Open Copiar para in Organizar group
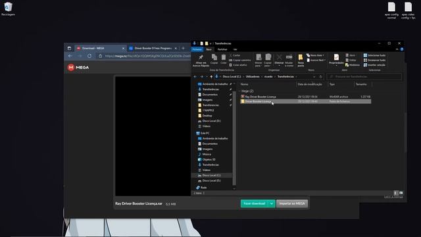 click(x=268, y=60)
